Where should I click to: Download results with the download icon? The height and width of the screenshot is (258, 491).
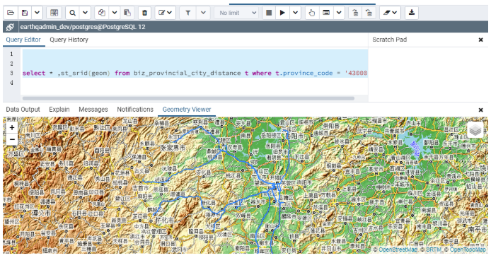412,13
